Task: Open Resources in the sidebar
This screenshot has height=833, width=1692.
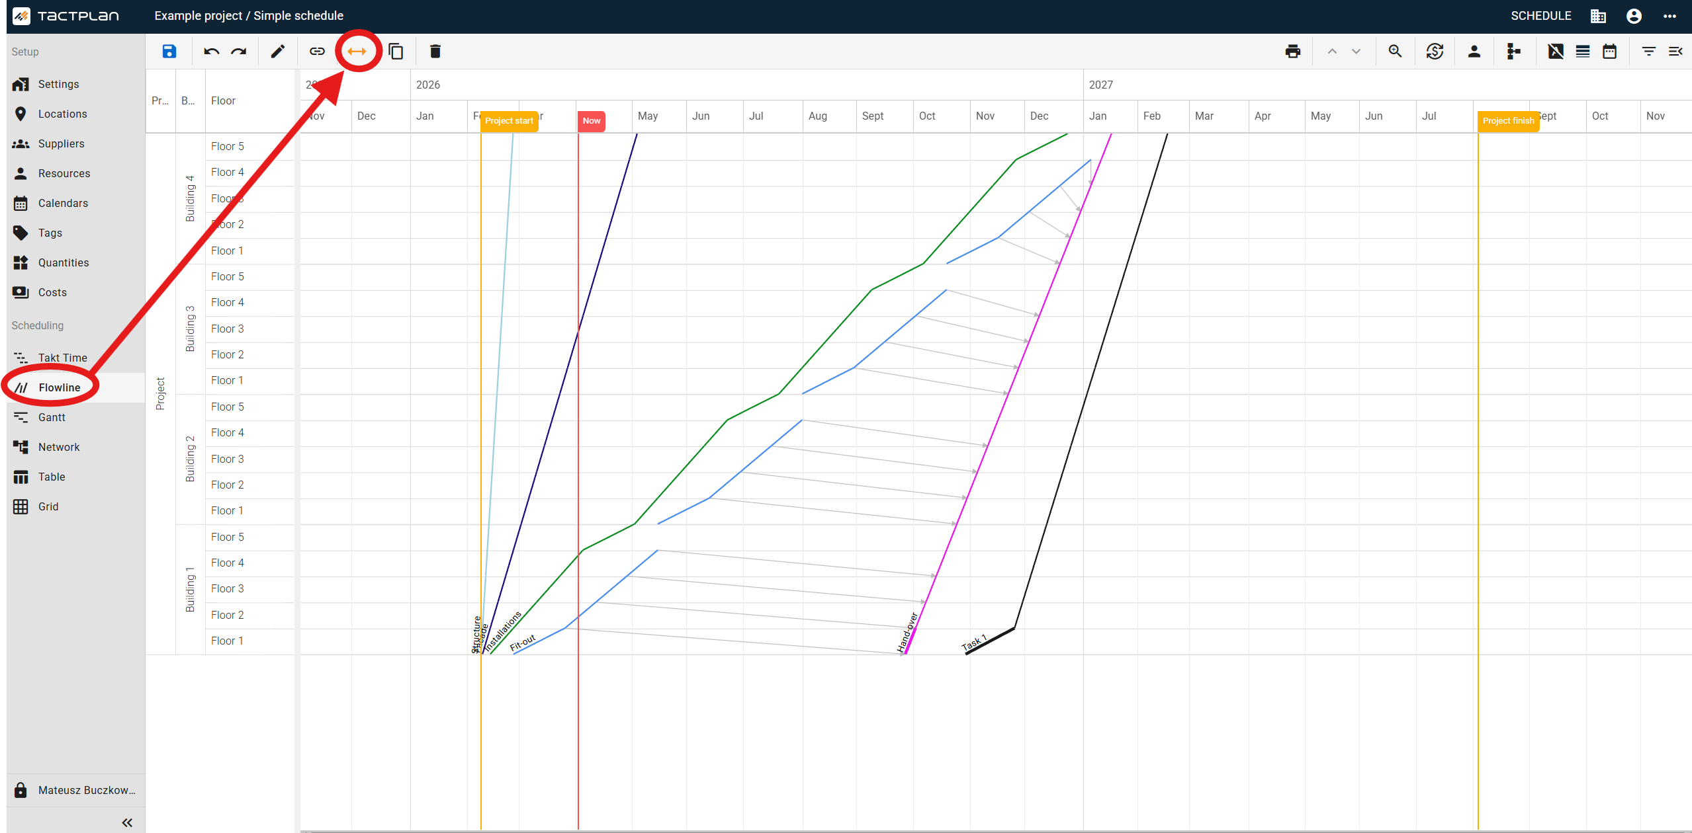Action: (x=75, y=173)
